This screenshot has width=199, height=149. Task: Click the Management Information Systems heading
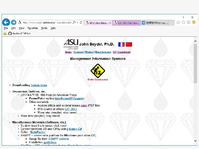98,59
